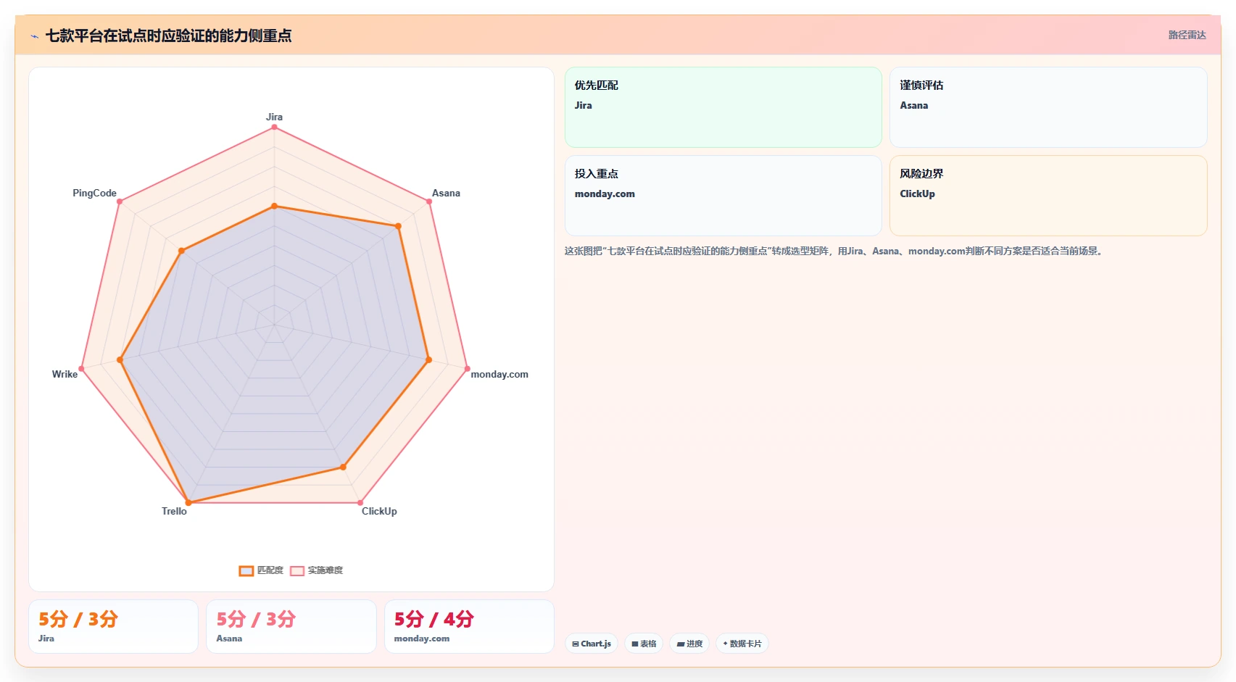The image size is (1236, 682).
Task: Click the 表格 tag
Action: (644, 644)
